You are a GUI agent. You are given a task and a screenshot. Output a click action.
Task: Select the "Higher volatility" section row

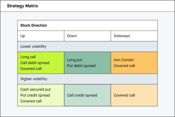click(34, 79)
